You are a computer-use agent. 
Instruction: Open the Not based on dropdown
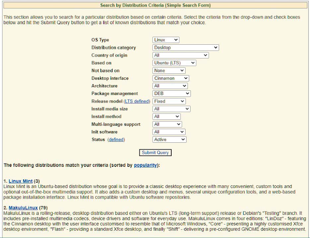pyautogui.click(x=169, y=71)
